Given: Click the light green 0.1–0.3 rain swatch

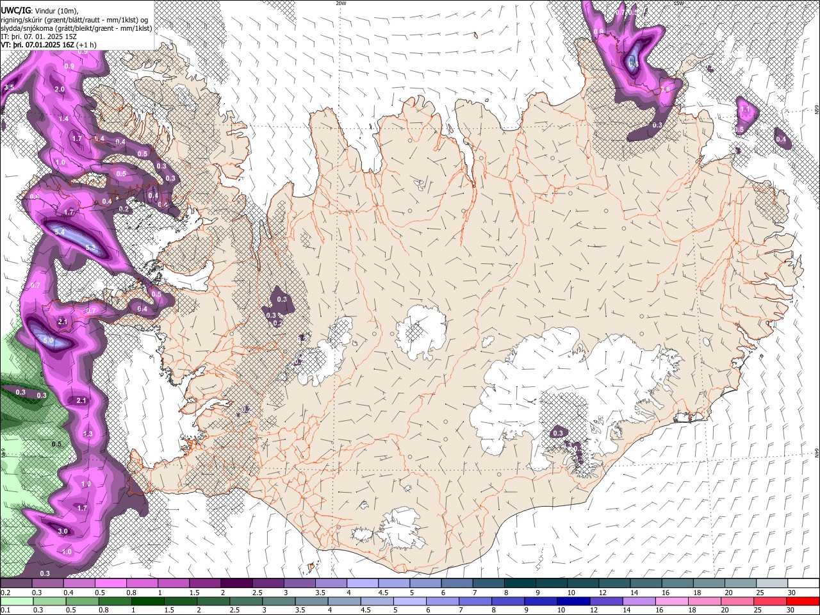Looking at the screenshot, I should pos(16,601).
